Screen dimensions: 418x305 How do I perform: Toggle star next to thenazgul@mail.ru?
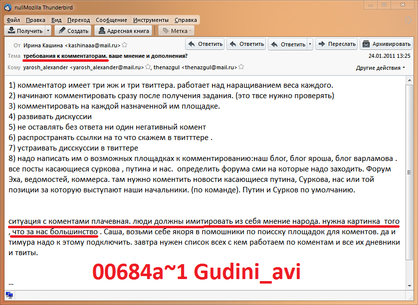click(x=241, y=67)
